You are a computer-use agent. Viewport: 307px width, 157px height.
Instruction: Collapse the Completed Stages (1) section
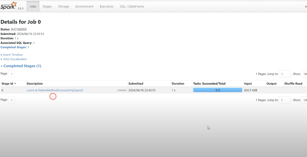pos(22,66)
